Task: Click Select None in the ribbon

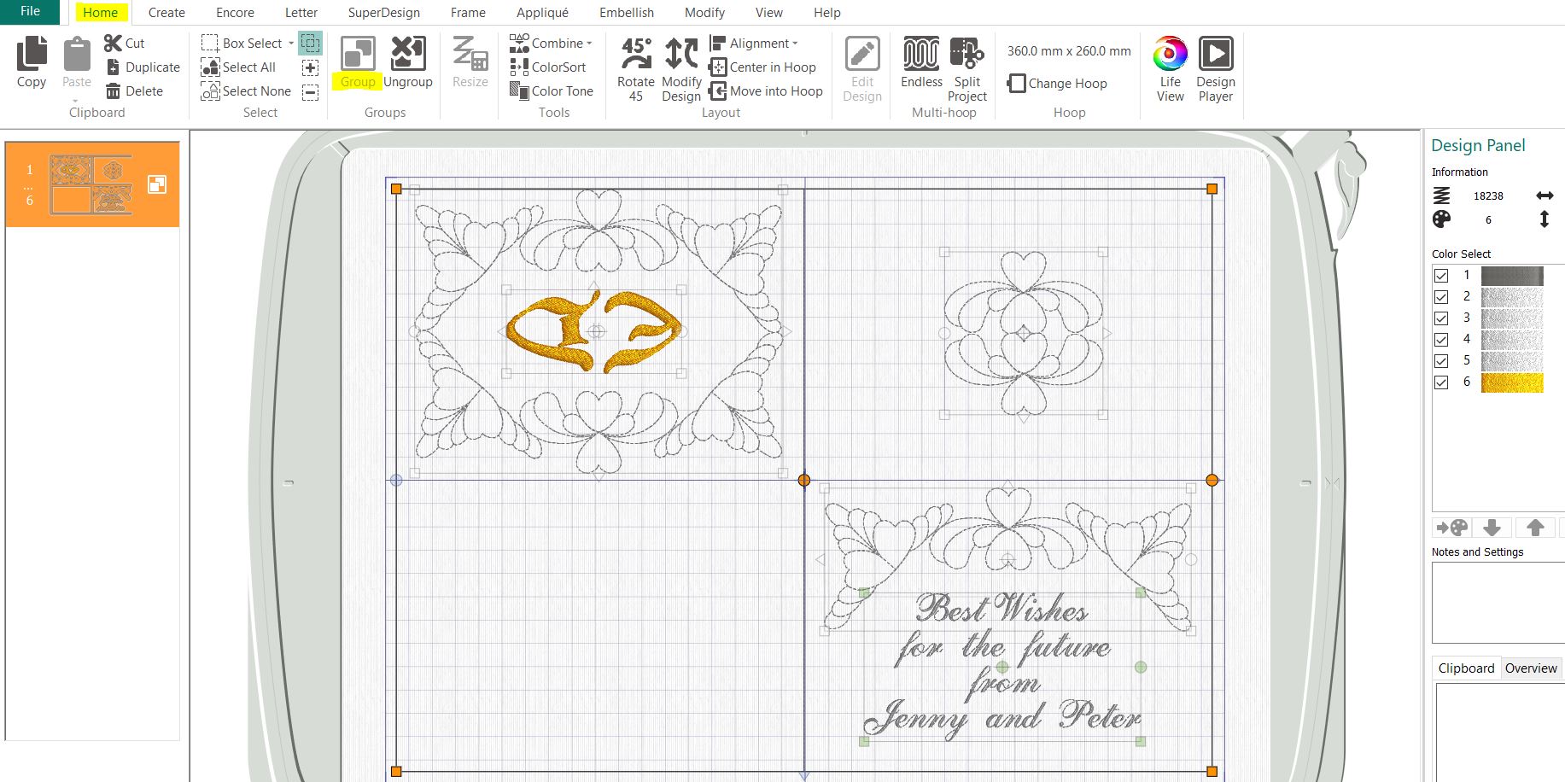Action: point(246,90)
